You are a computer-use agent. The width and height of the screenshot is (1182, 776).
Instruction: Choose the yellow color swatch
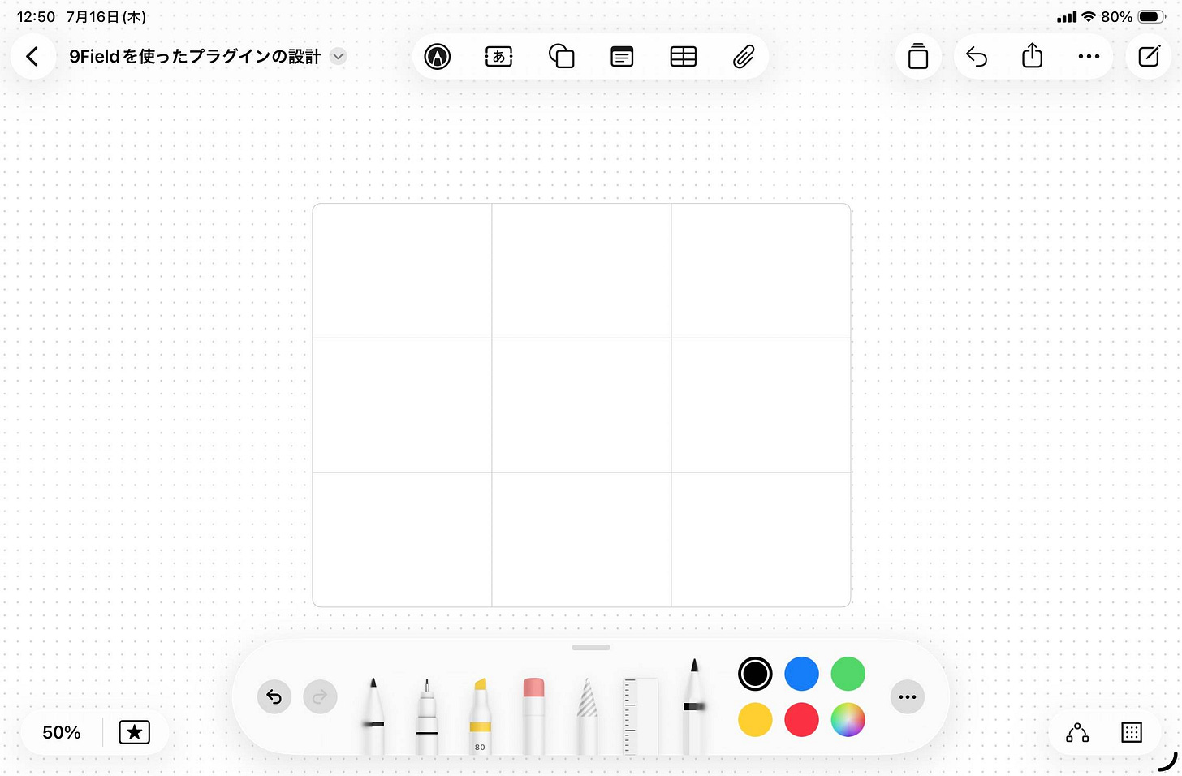755,720
